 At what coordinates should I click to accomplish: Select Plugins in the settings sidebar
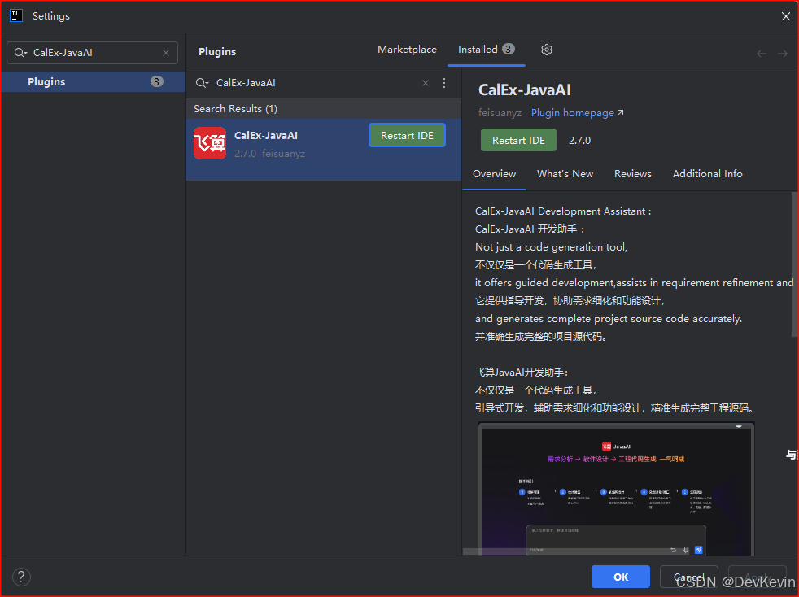tap(93, 81)
